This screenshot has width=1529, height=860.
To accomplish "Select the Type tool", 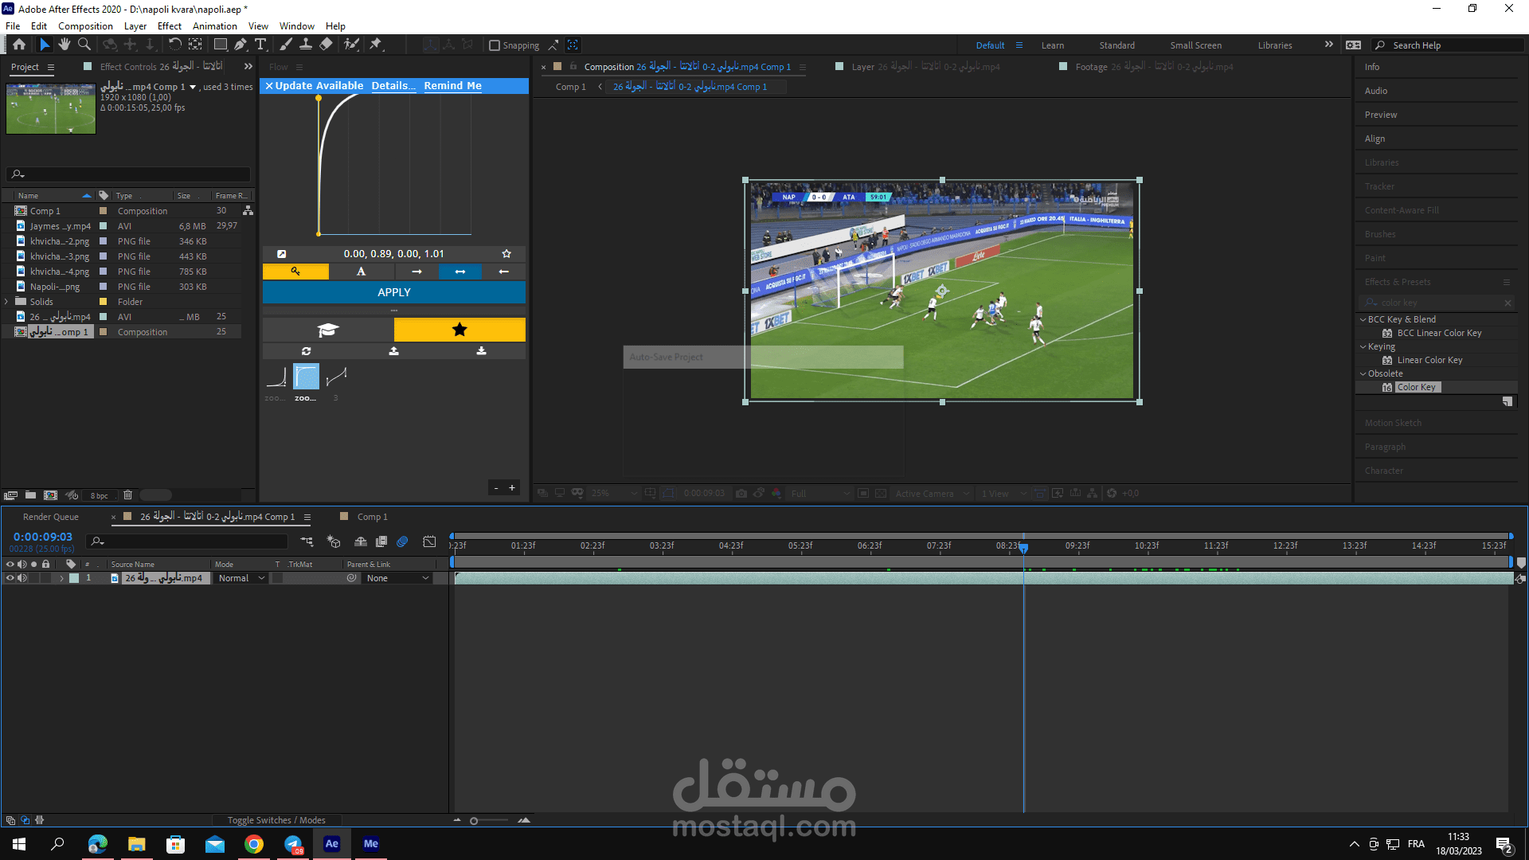I will coord(260,45).
